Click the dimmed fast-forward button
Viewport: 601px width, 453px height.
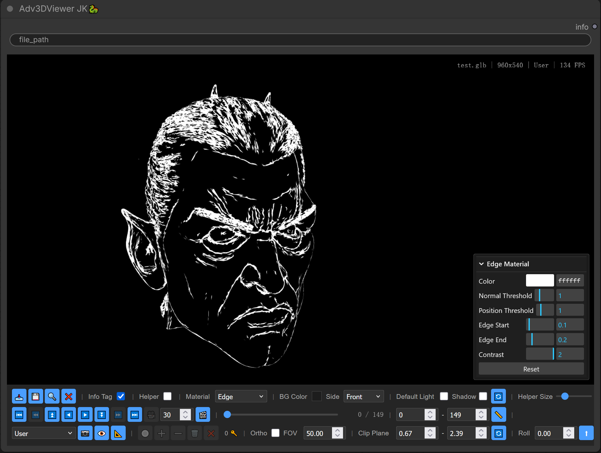point(118,415)
